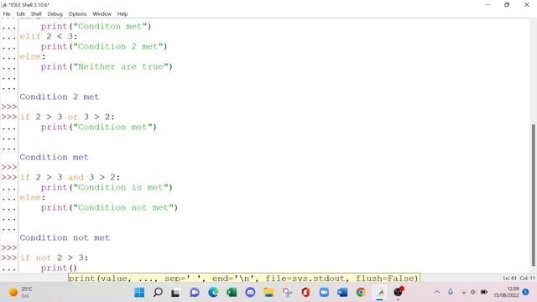
Task: Open Task View from taskbar
Action: pyautogui.click(x=176, y=293)
